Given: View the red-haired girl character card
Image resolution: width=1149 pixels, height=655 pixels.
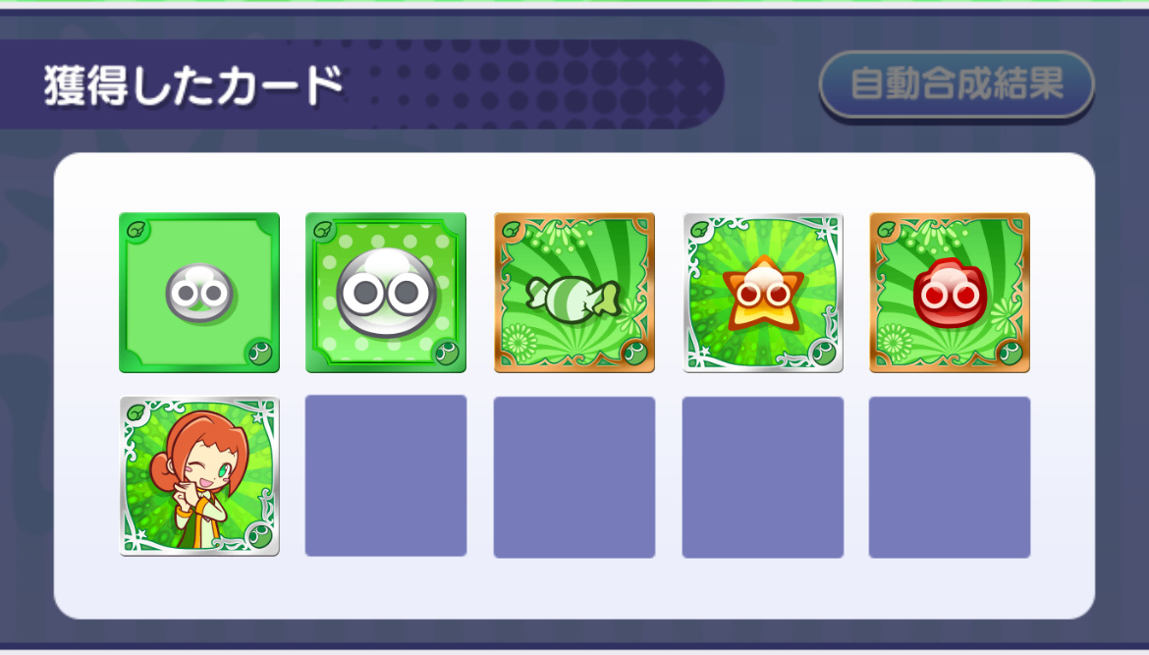Looking at the screenshot, I should click(199, 476).
